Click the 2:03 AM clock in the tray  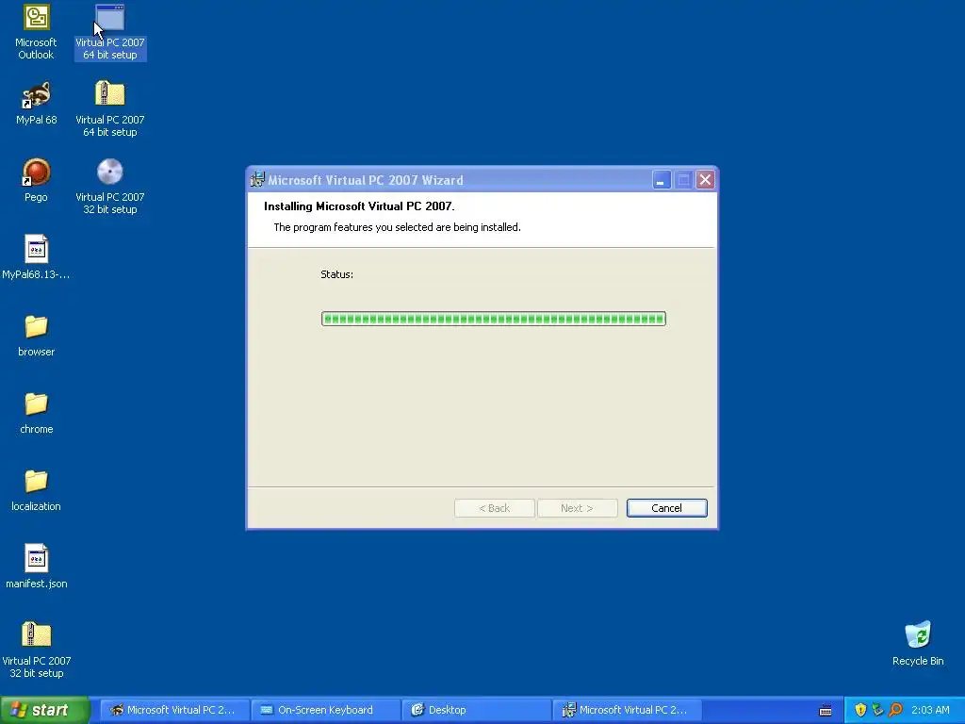[930, 710]
